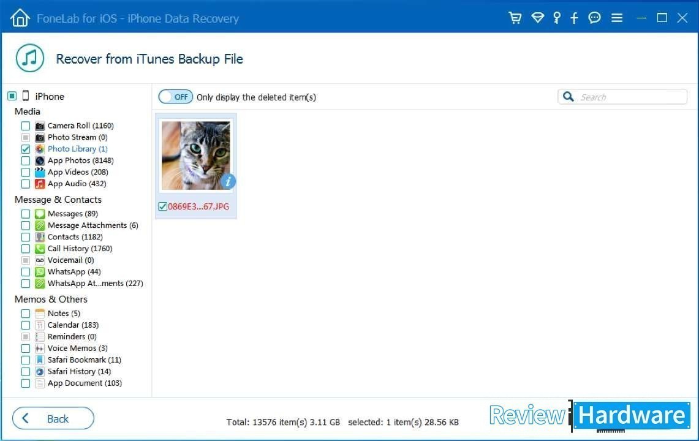Select Photo Library in the sidebar
Screen dimensions: 699x441
tap(77, 149)
